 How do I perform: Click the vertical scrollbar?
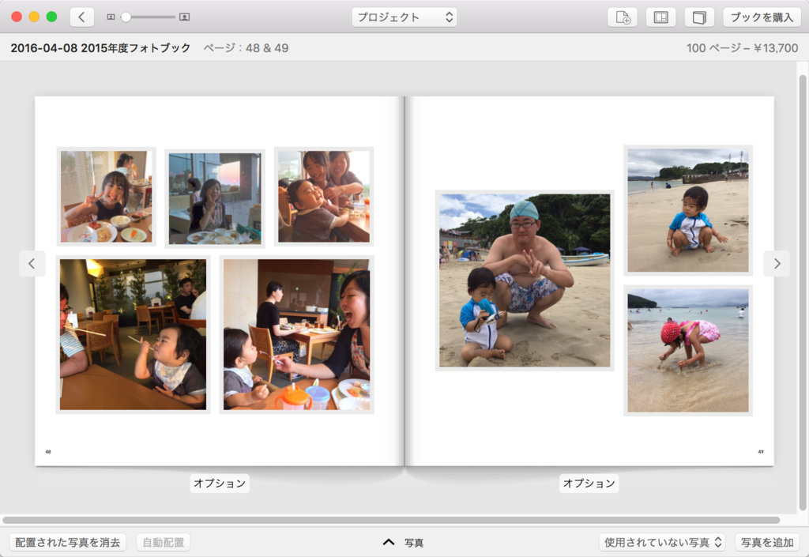coord(803,292)
